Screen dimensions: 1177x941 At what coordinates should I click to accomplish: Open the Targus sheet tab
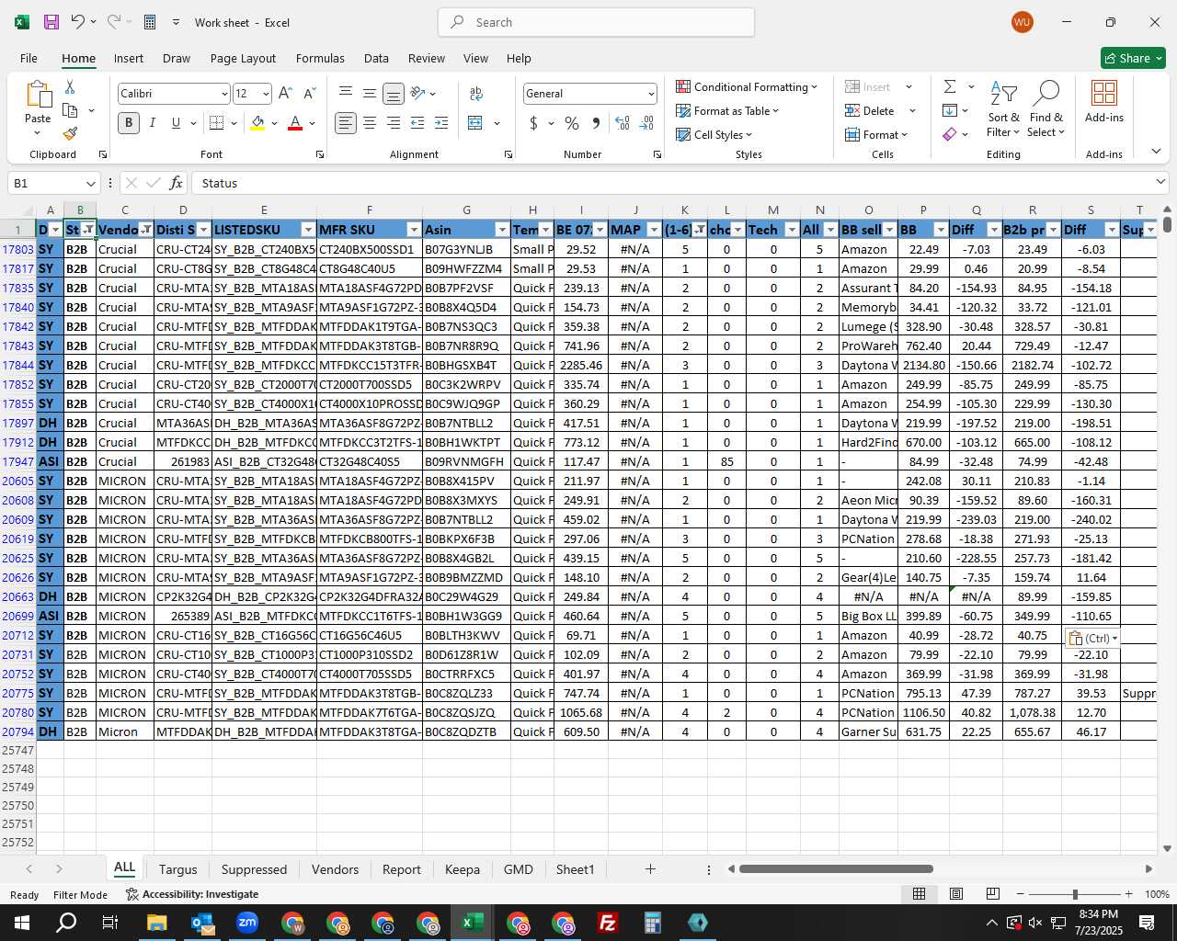click(x=178, y=869)
